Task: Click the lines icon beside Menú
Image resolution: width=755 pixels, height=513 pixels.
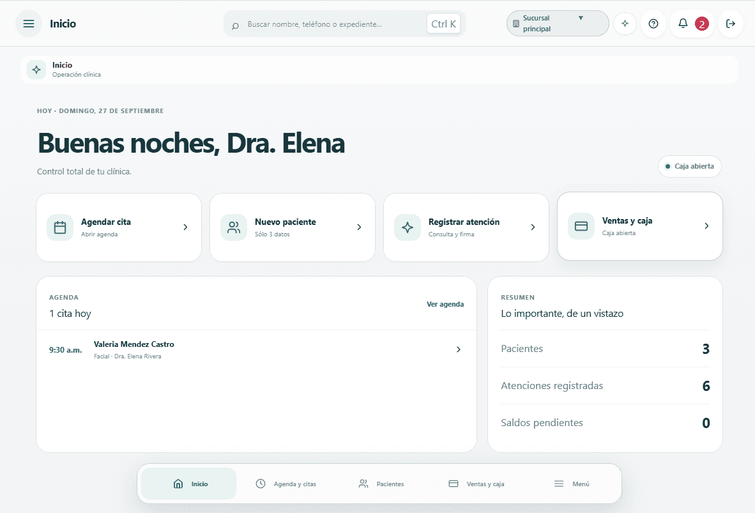Action: (x=558, y=484)
